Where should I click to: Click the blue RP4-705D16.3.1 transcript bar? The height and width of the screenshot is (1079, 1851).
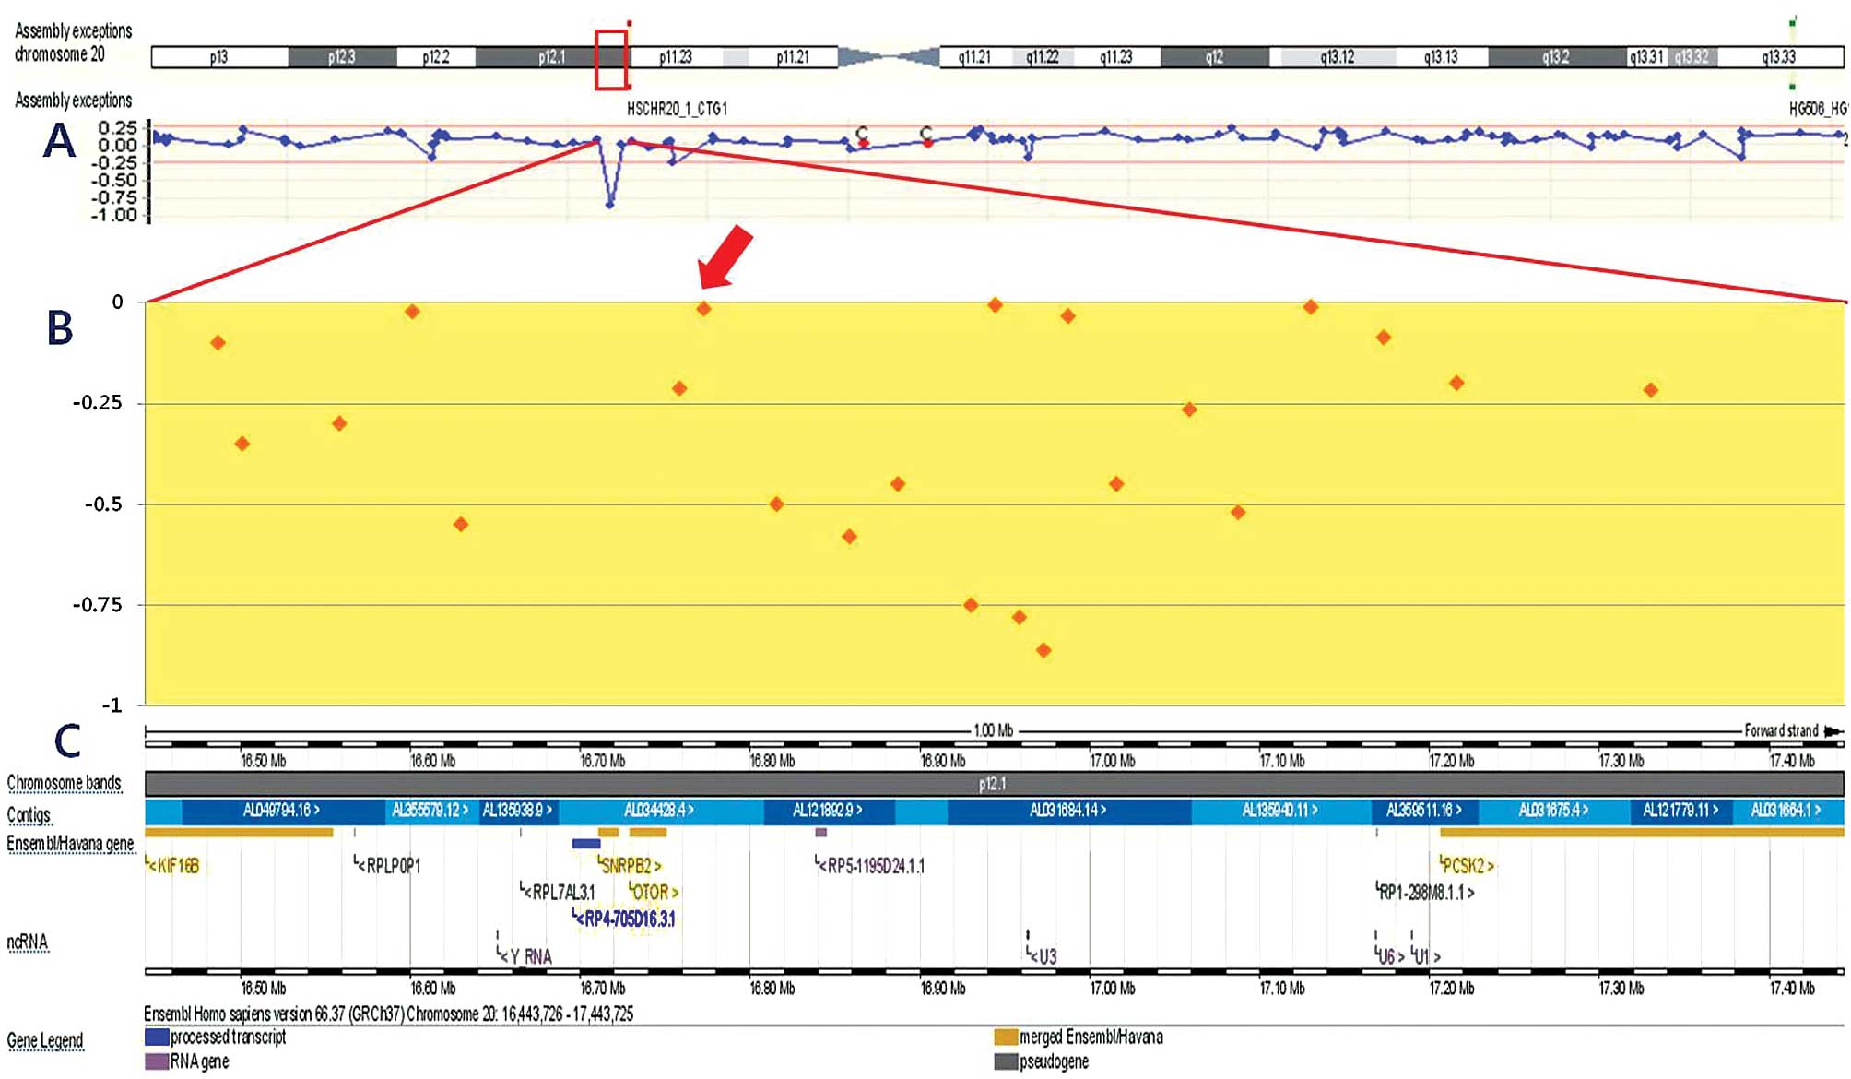coord(586,843)
